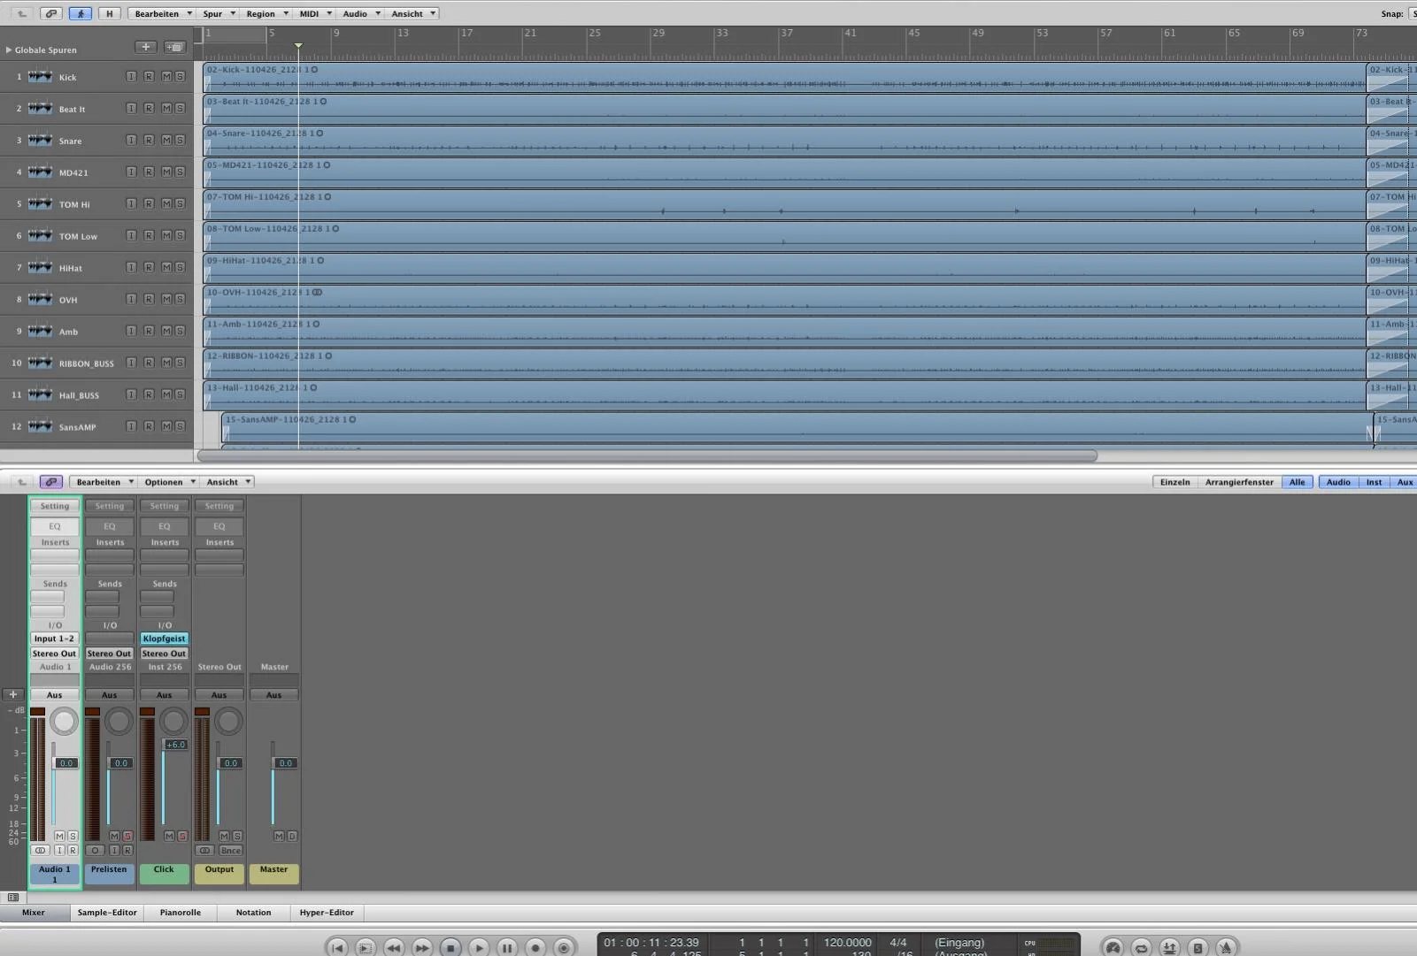Click the rewind transport button
1417x956 pixels.
(x=394, y=947)
